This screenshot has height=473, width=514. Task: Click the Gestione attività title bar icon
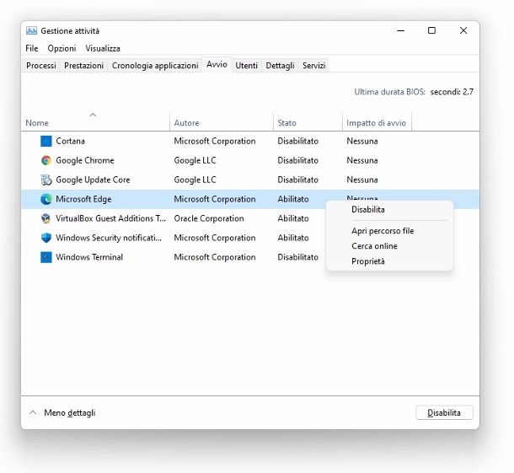(31, 31)
